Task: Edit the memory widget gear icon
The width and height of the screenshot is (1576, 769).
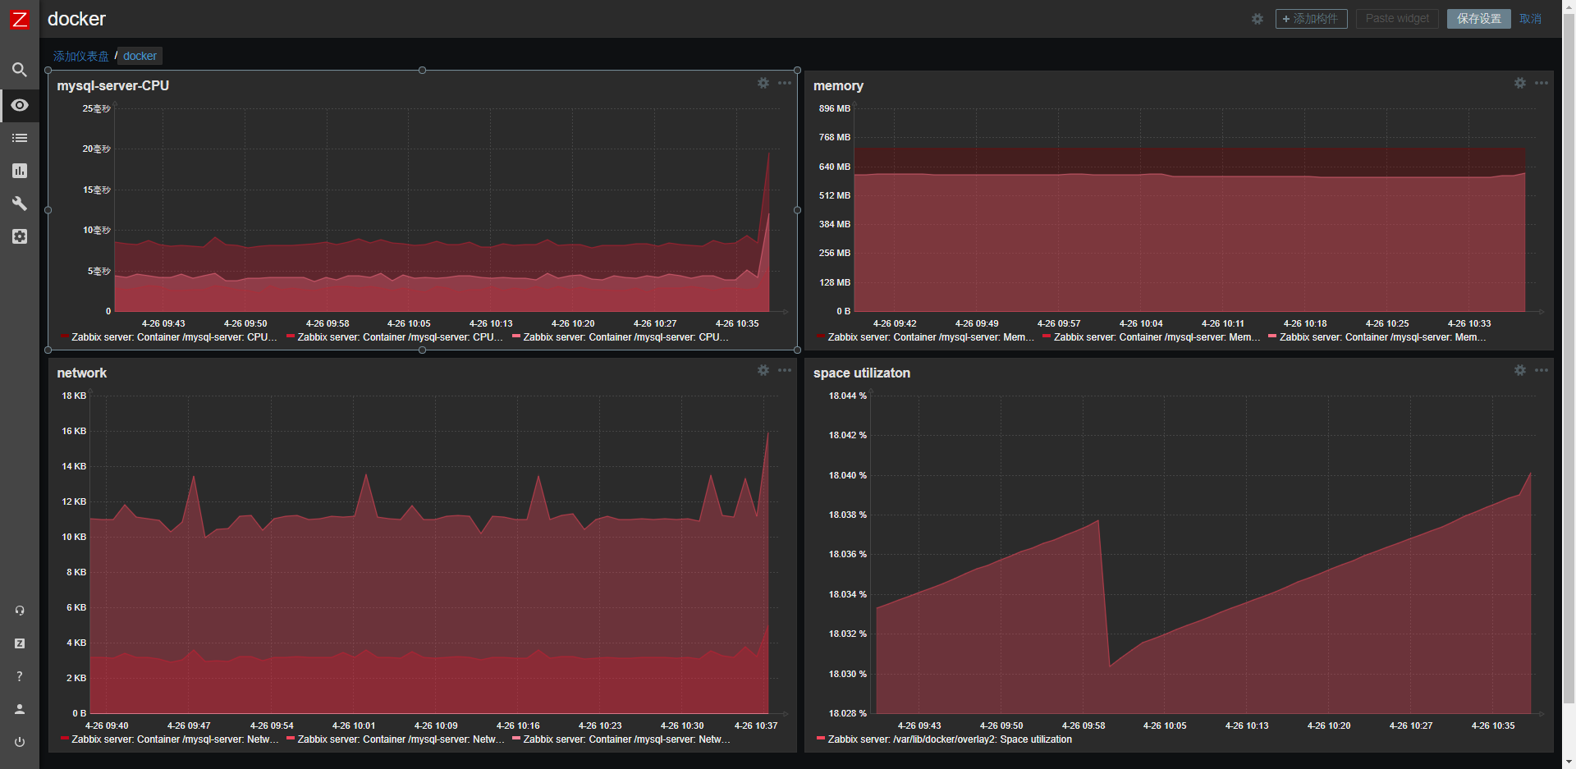Action: coord(1520,83)
